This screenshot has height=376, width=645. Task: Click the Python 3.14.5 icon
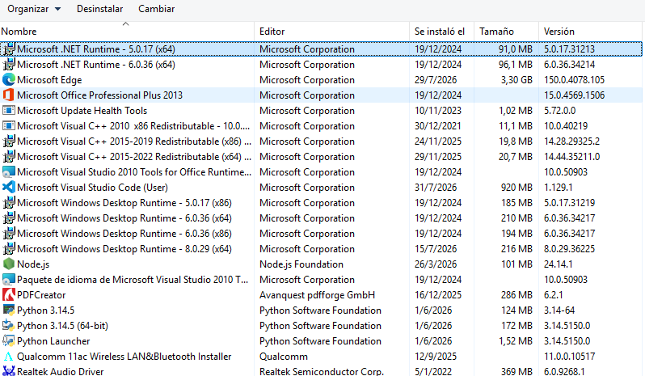pos(9,311)
